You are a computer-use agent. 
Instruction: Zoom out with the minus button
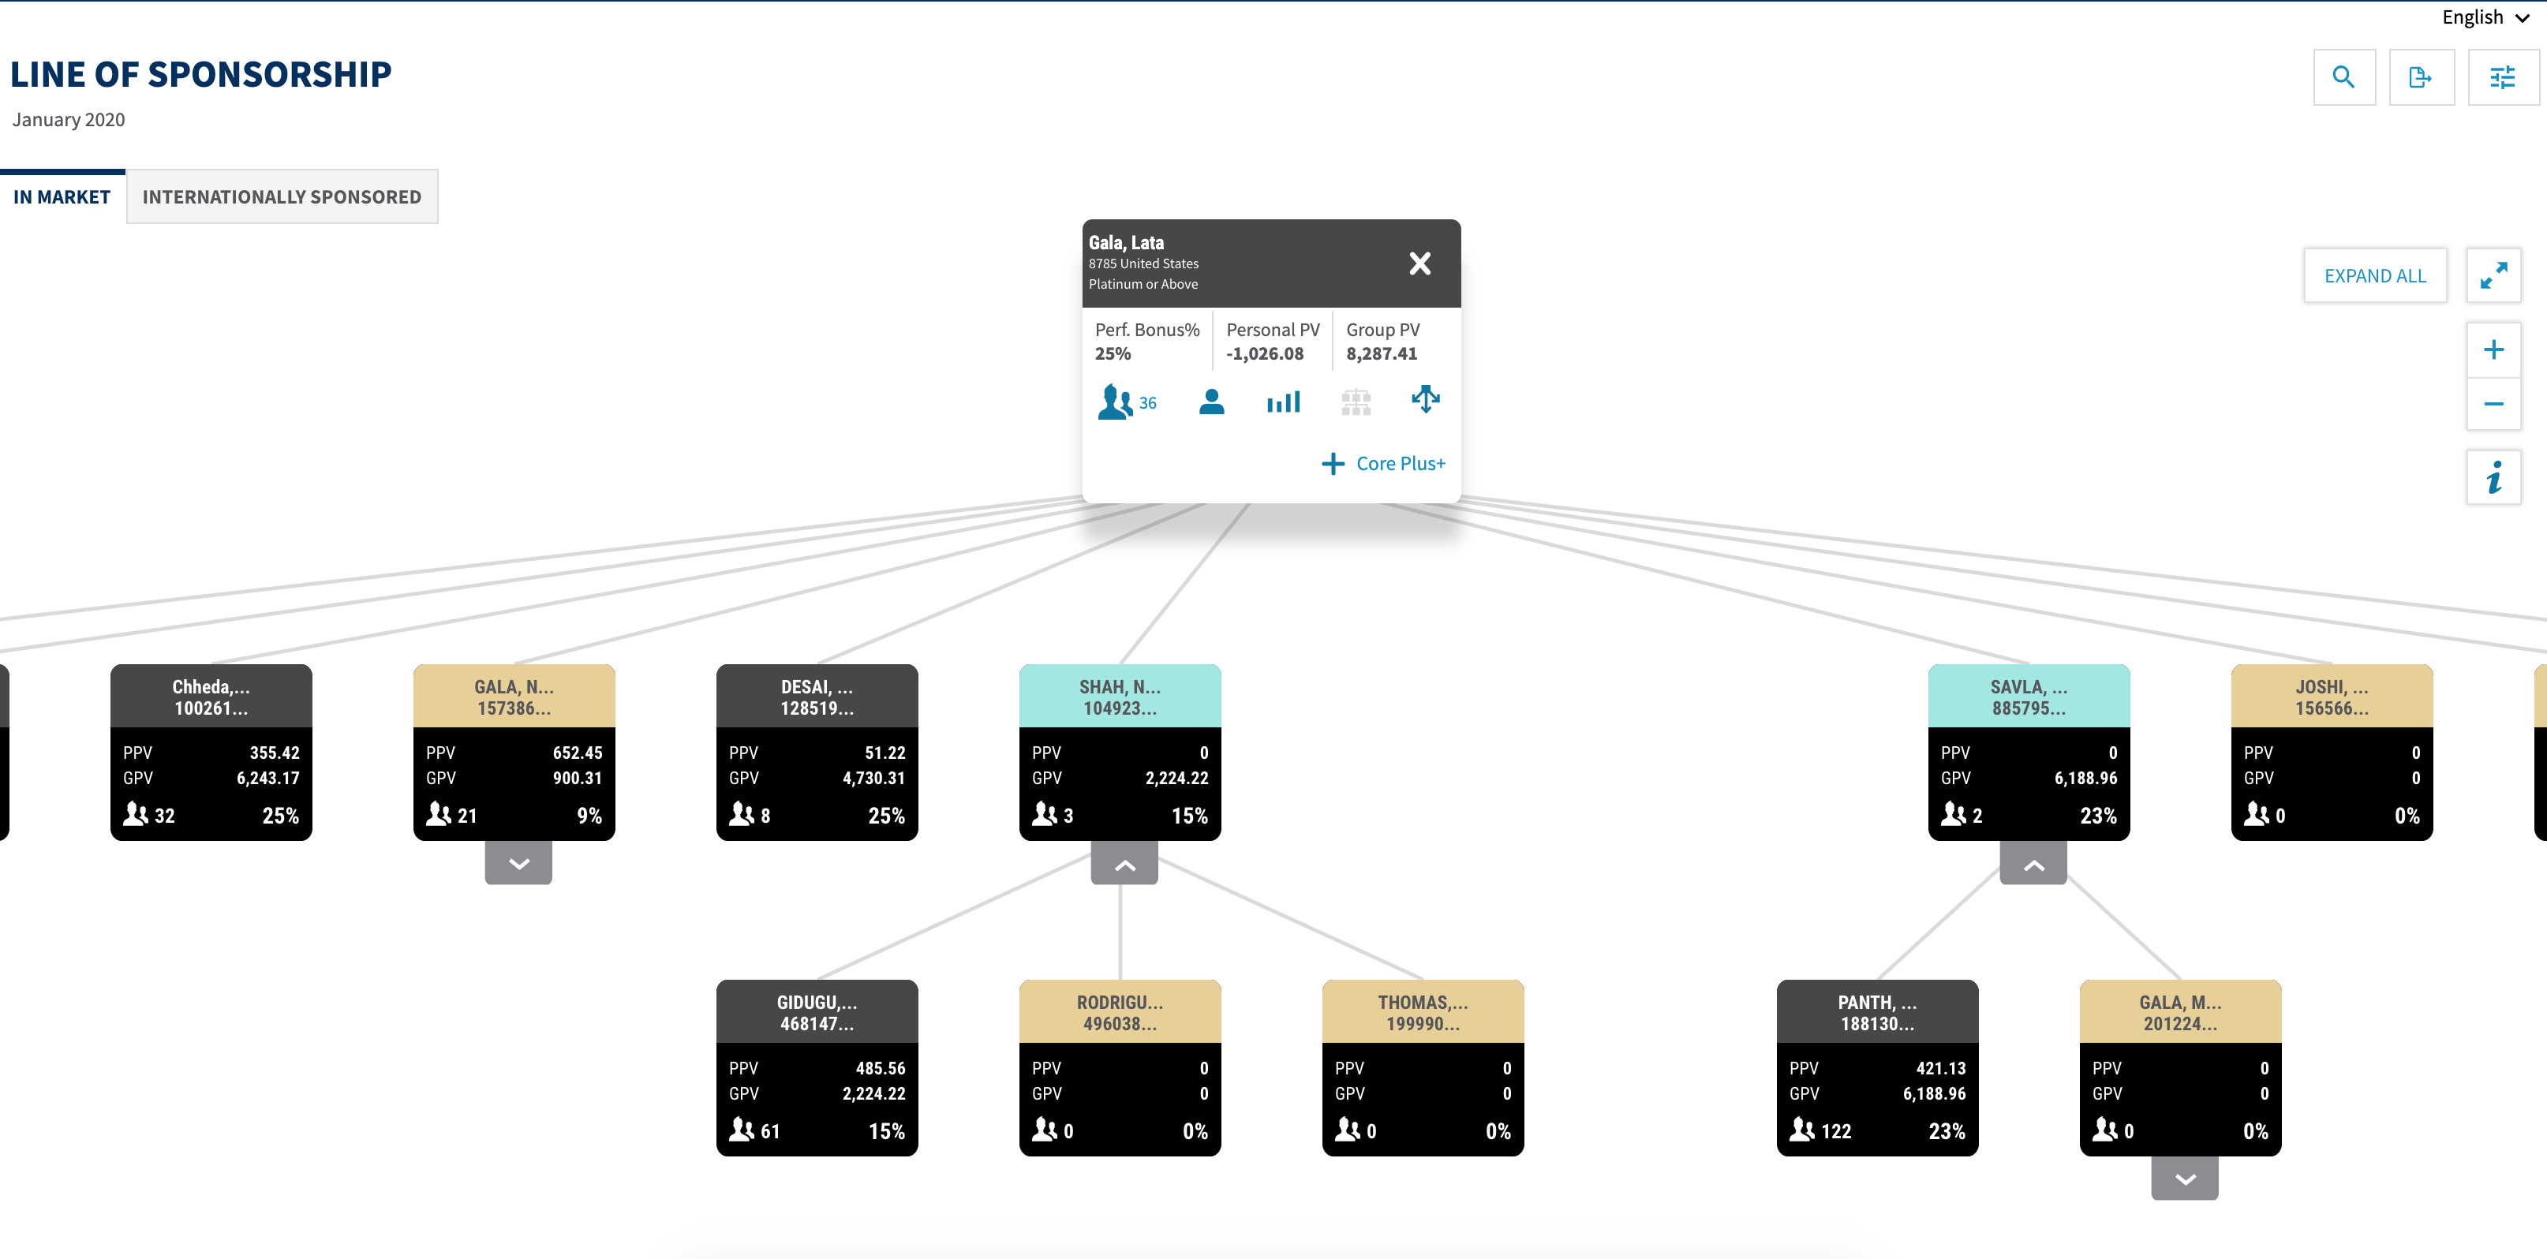2493,404
